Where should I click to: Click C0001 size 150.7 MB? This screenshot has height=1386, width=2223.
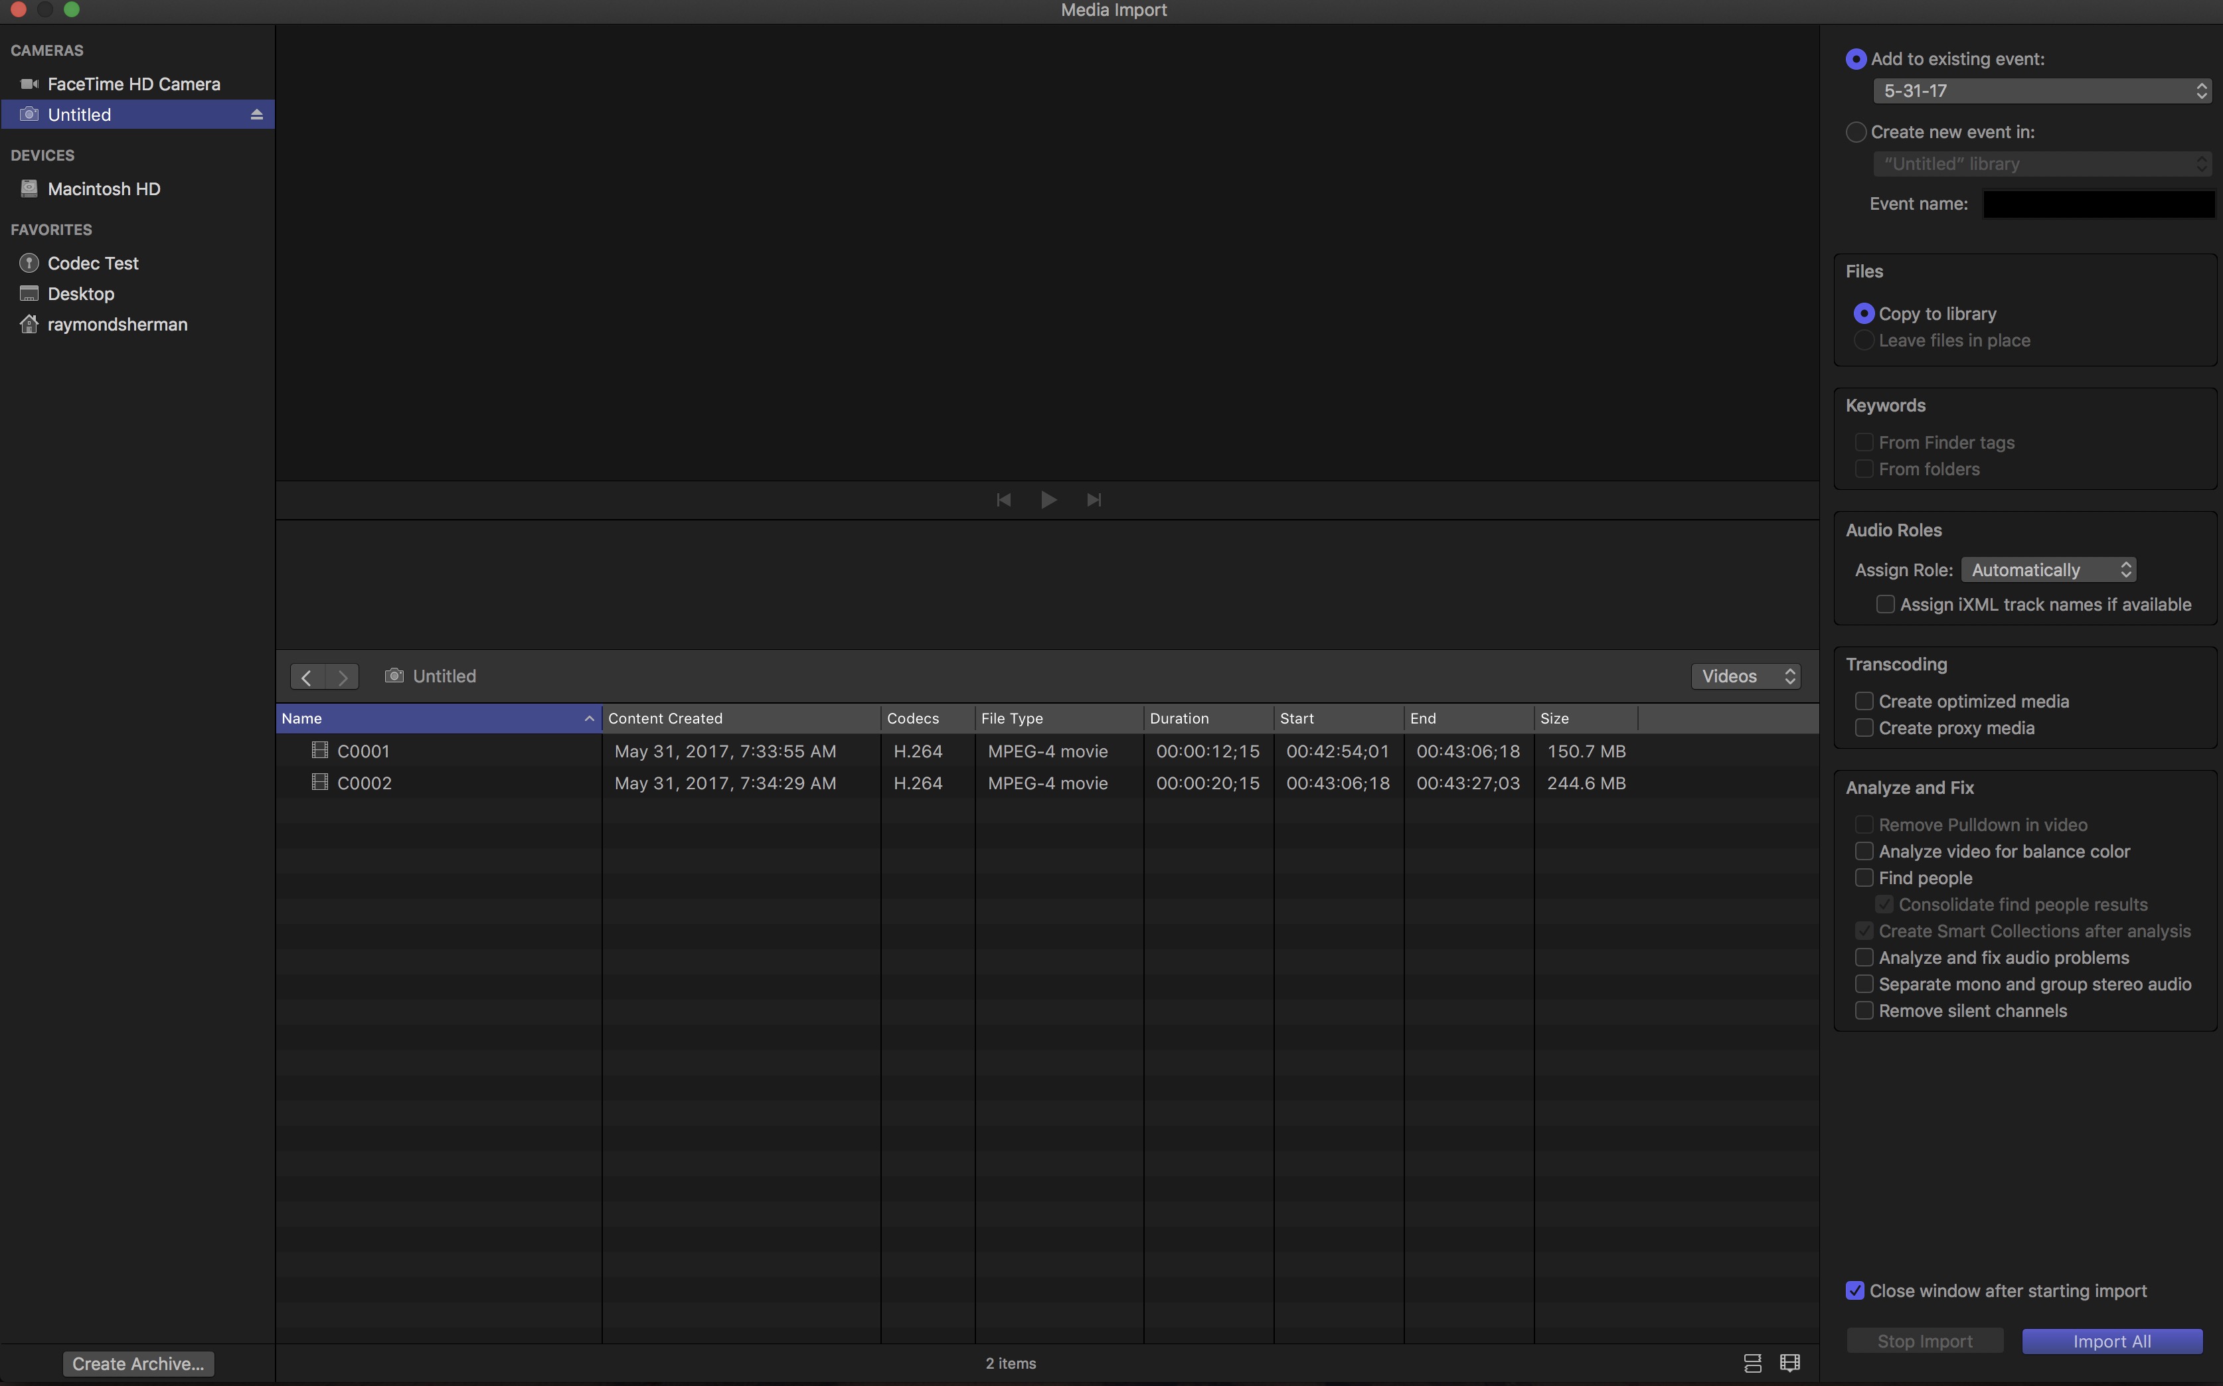[x=1586, y=751]
